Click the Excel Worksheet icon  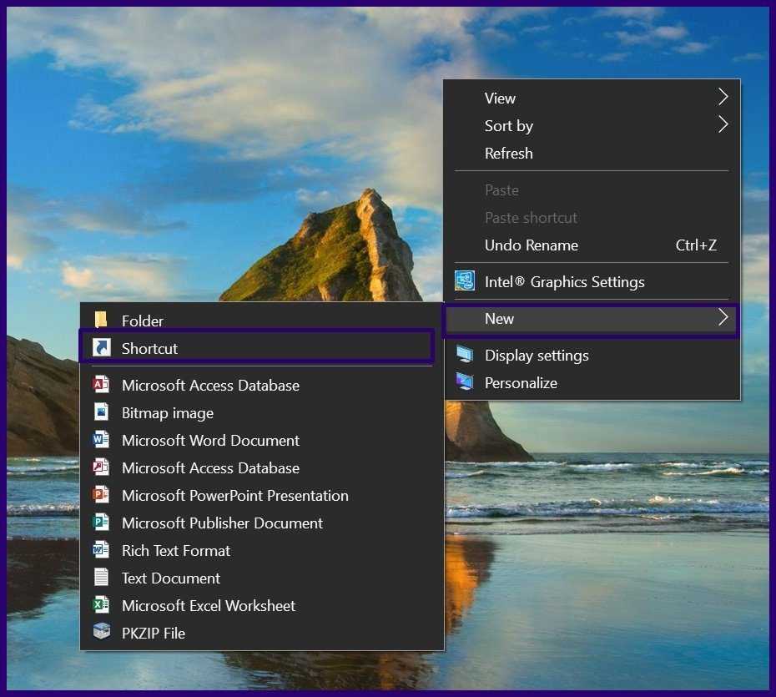click(x=101, y=605)
